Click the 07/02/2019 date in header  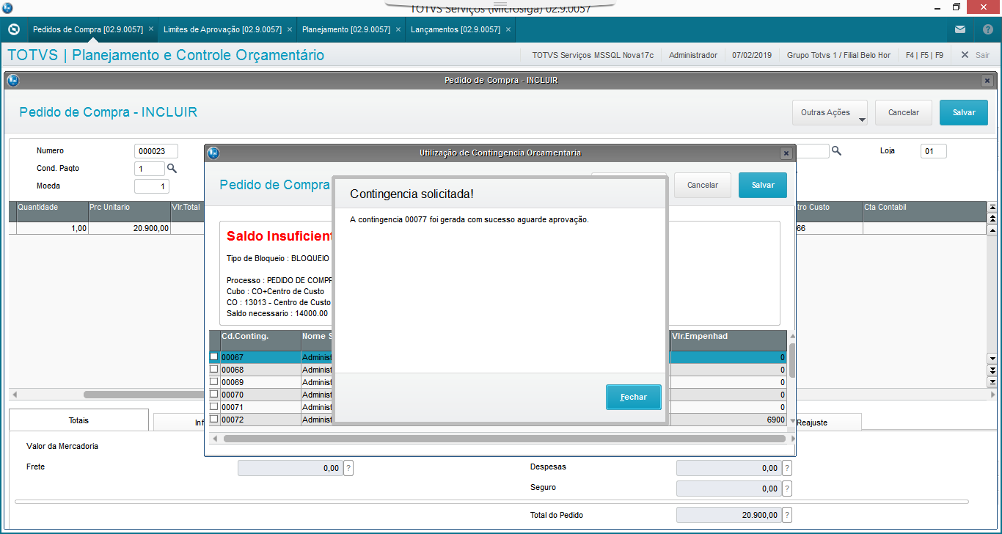752,55
